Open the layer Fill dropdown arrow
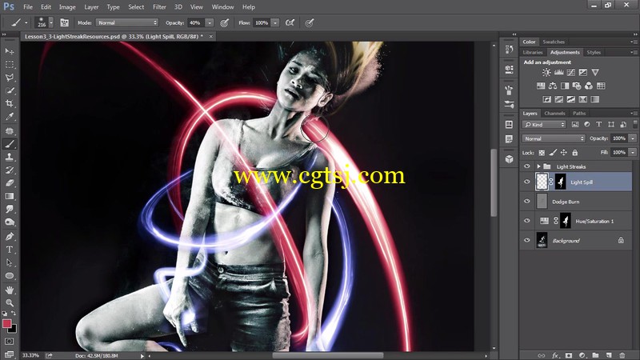640x360 pixels. (x=633, y=152)
